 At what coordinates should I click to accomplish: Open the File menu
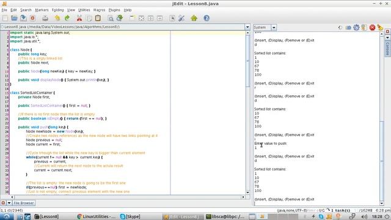pos(4,10)
